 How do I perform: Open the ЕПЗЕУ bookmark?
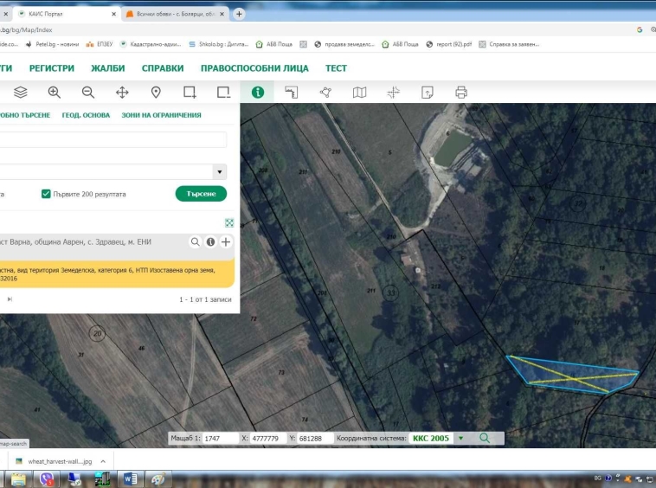coord(100,44)
